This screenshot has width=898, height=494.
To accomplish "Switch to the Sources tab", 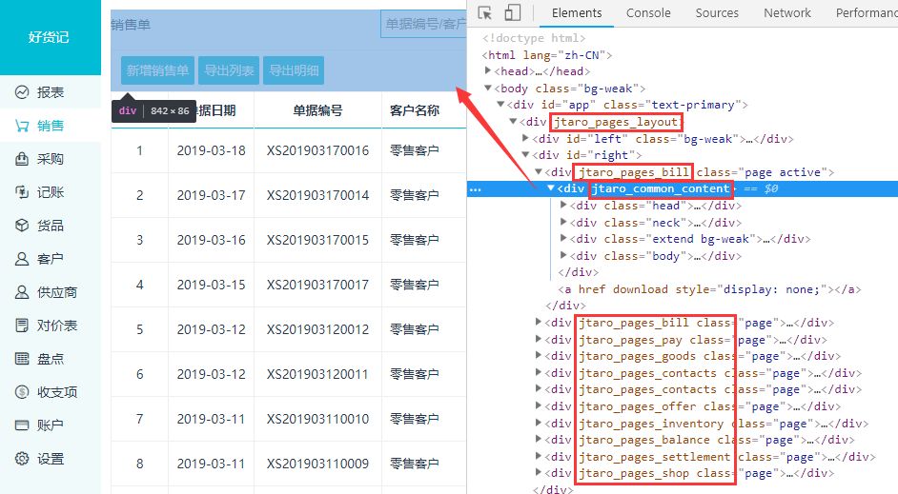I will click(x=717, y=12).
